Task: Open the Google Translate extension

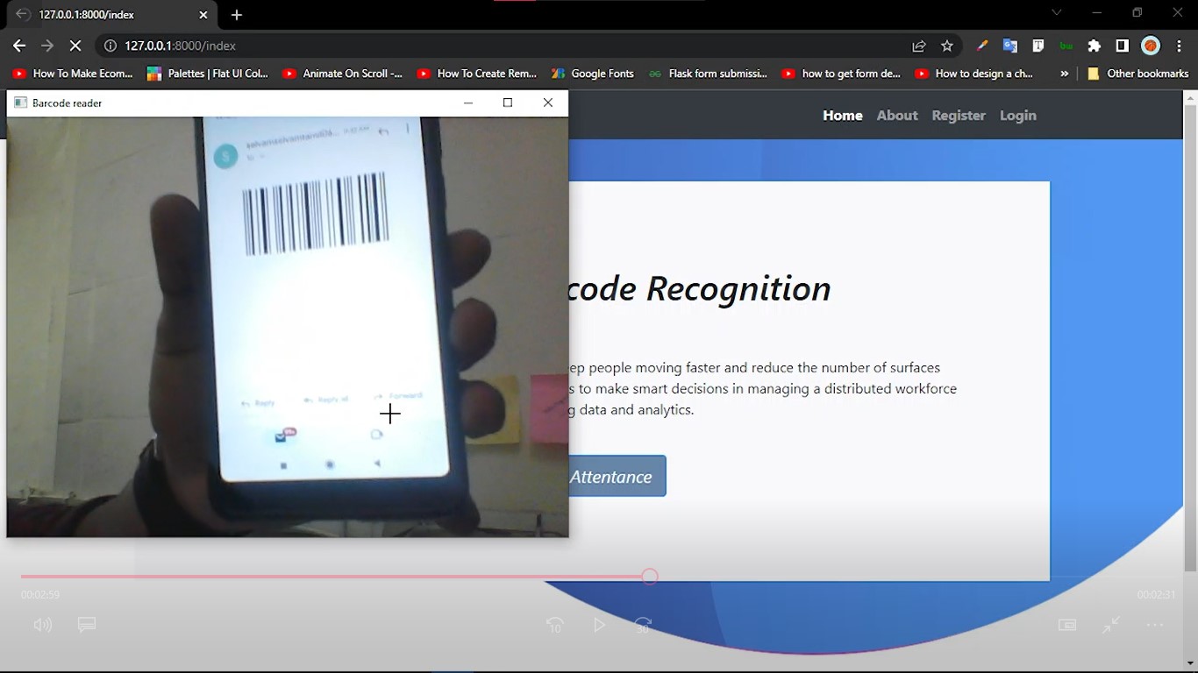Action: coord(1010,46)
